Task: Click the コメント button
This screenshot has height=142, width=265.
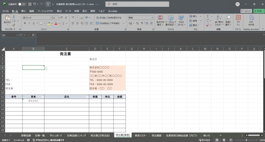Action: click(246, 11)
